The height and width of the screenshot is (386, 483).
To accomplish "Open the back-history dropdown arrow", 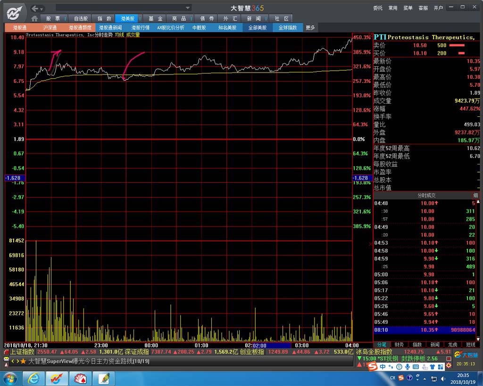I will click(x=42, y=9).
